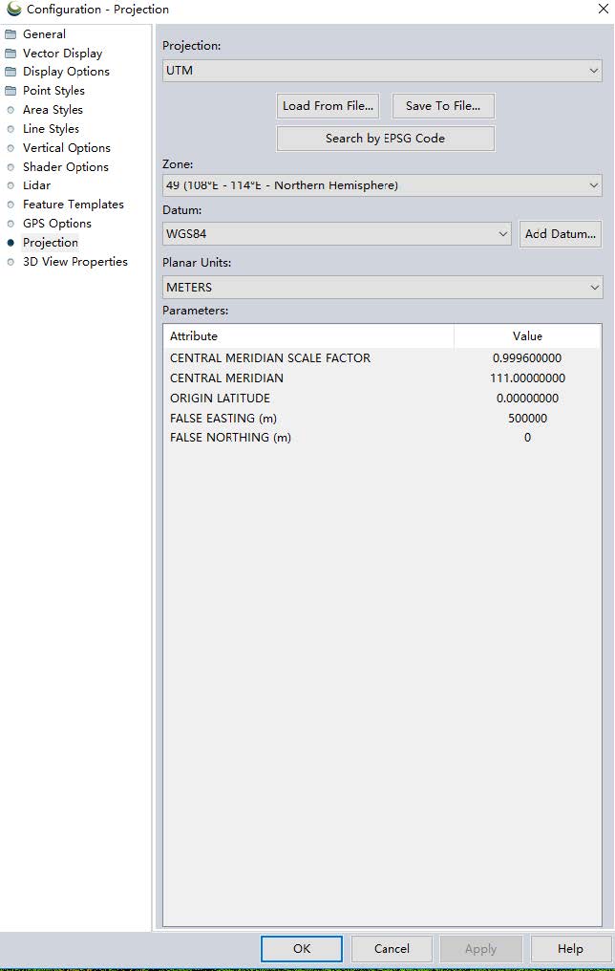Click the Load From File button

point(328,106)
